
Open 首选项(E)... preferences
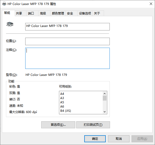tap(58, 125)
